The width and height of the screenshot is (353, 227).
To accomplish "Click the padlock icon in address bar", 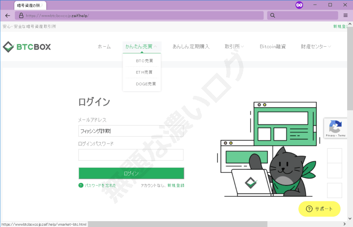I will (21, 16).
